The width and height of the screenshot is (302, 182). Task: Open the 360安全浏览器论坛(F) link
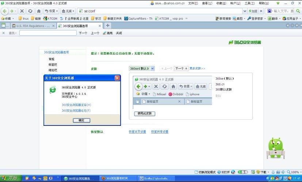tap(76, 111)
